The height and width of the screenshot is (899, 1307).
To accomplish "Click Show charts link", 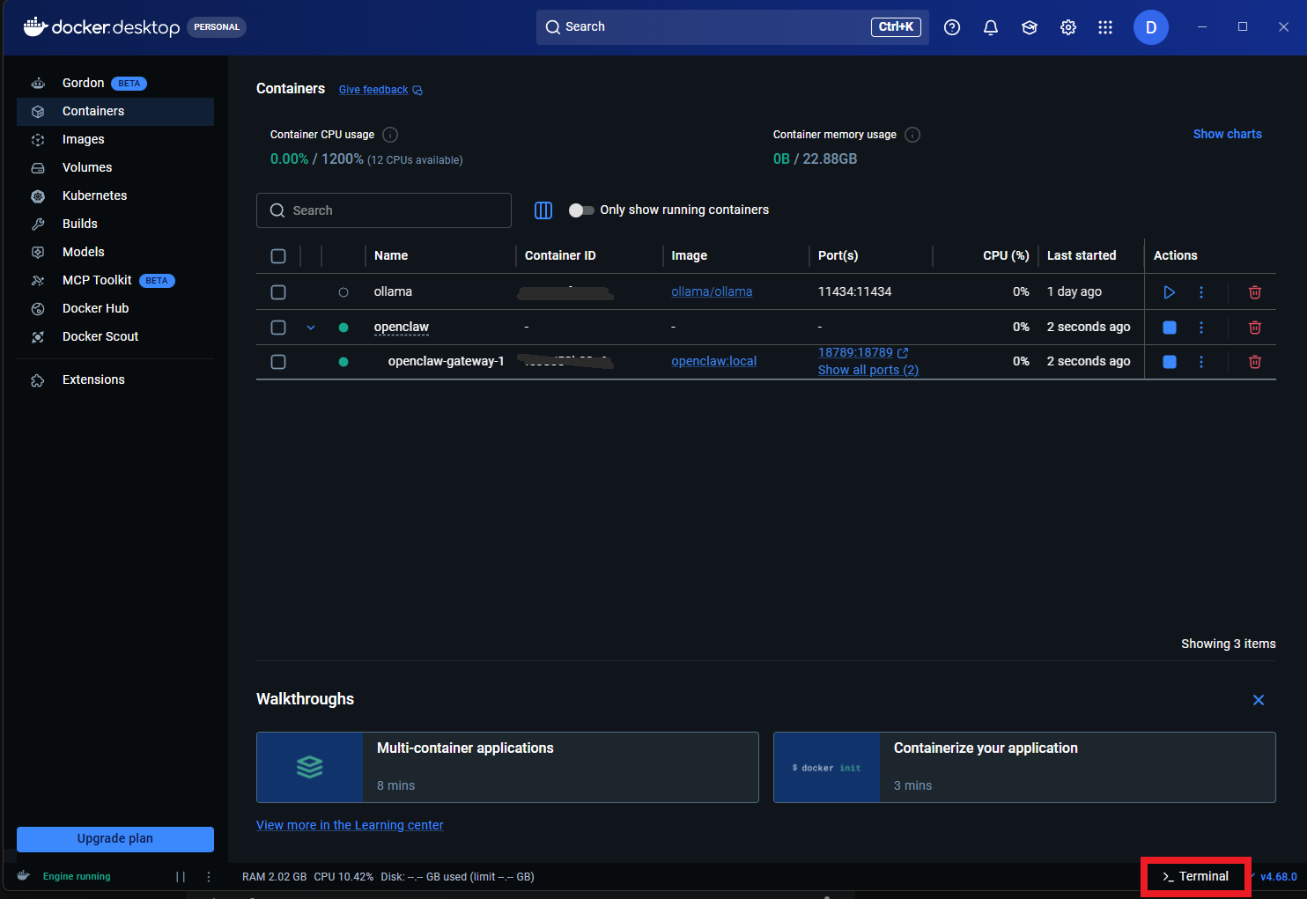I will pyautogui.click(x=1227, y=135).
